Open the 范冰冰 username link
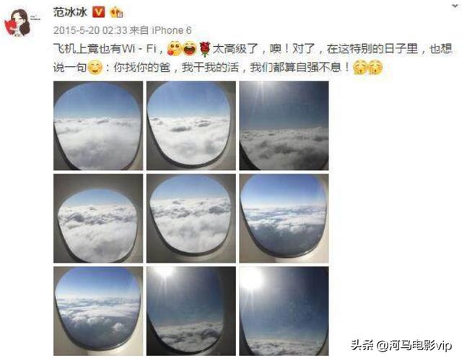 tap(70, 12)
